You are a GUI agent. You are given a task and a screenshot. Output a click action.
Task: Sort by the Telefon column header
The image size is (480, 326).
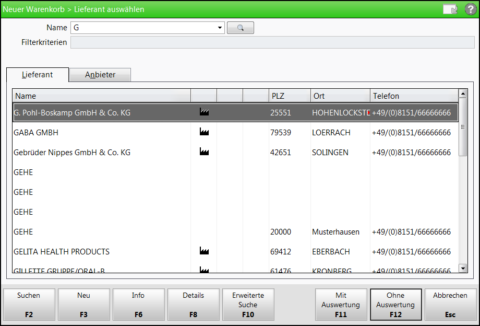pyautogui.click(x=414, y=96)
